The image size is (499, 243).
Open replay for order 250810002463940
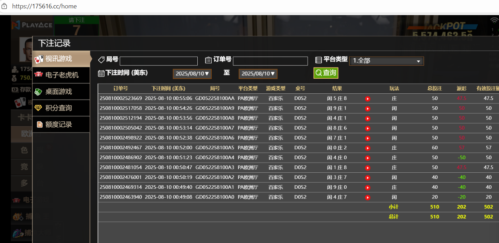coord(367,198)
